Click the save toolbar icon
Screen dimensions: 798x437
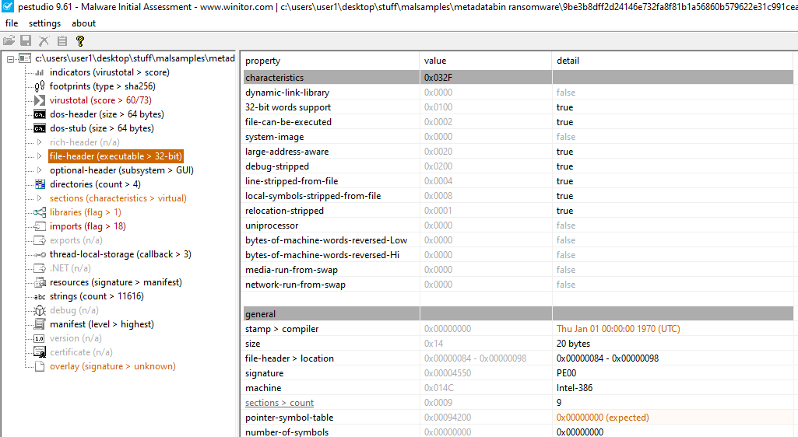26,40
